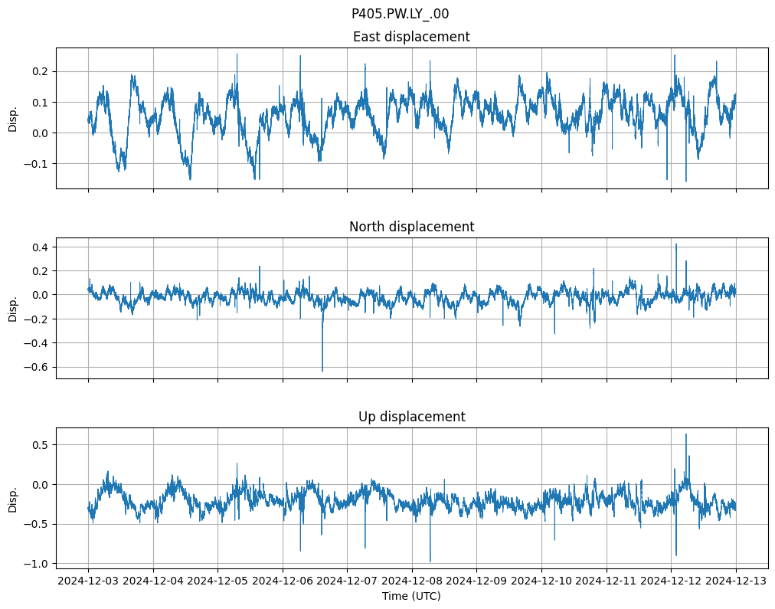This screenshot has height=609, width=775.
Task: Click the North plot's Disp. y-axis label
Action: click(x=13, y=308)
